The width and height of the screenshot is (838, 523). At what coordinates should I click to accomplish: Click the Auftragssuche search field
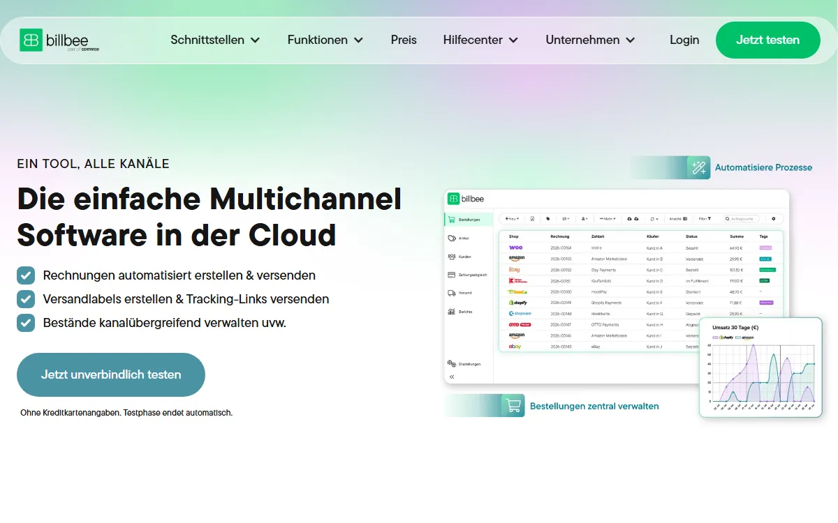tap(740, 219)
